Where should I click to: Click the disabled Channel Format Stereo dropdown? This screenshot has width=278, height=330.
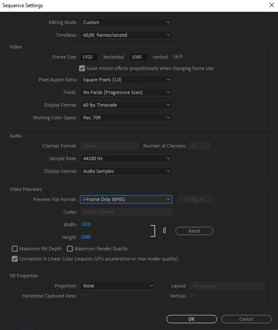(109, 146)
